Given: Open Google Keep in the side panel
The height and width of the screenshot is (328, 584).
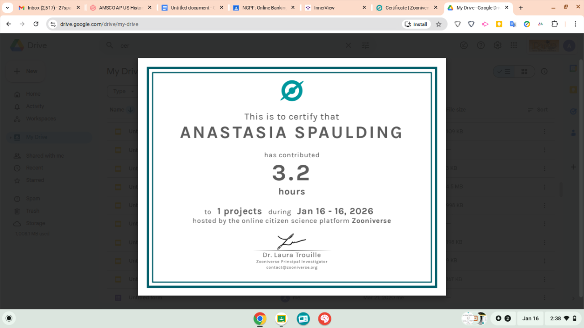Looking at the screenshot, I should (574, 90).
